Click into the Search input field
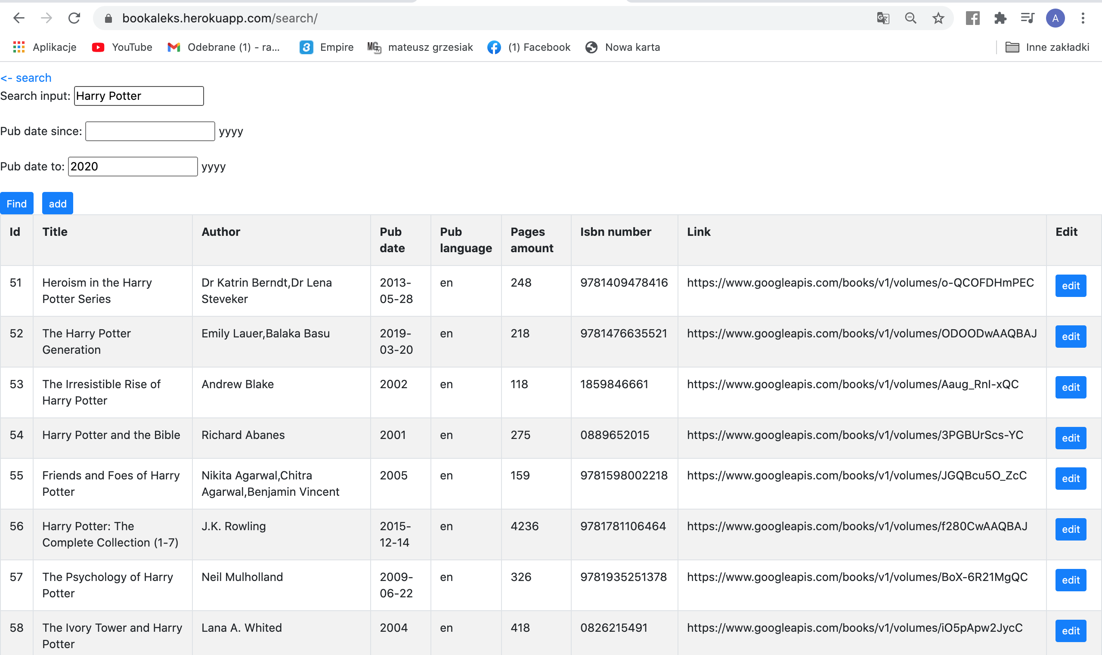The width and height of the screenshot is (1102, 655). pos(139,96)
